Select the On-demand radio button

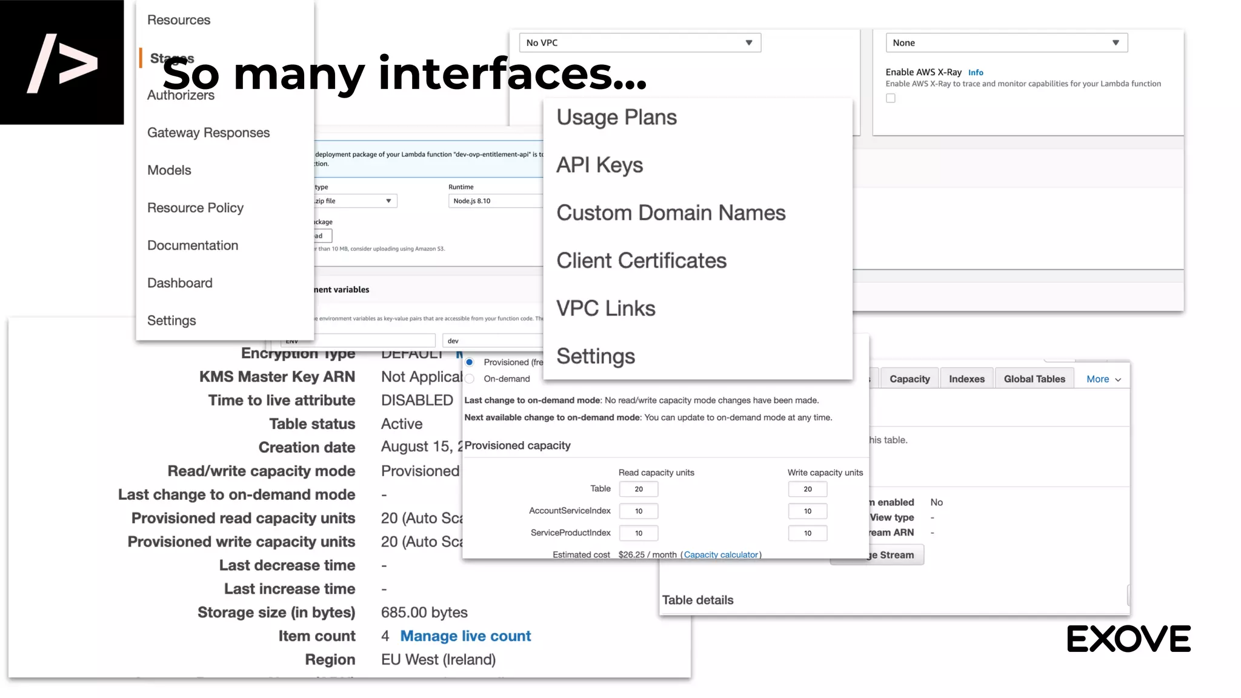click(x=470, y=379)
